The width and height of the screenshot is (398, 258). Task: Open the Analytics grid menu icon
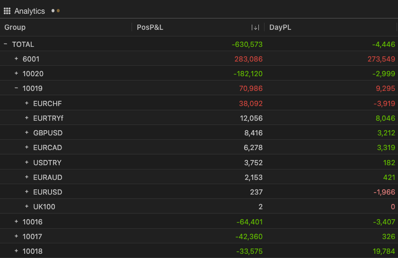point(7,11)
